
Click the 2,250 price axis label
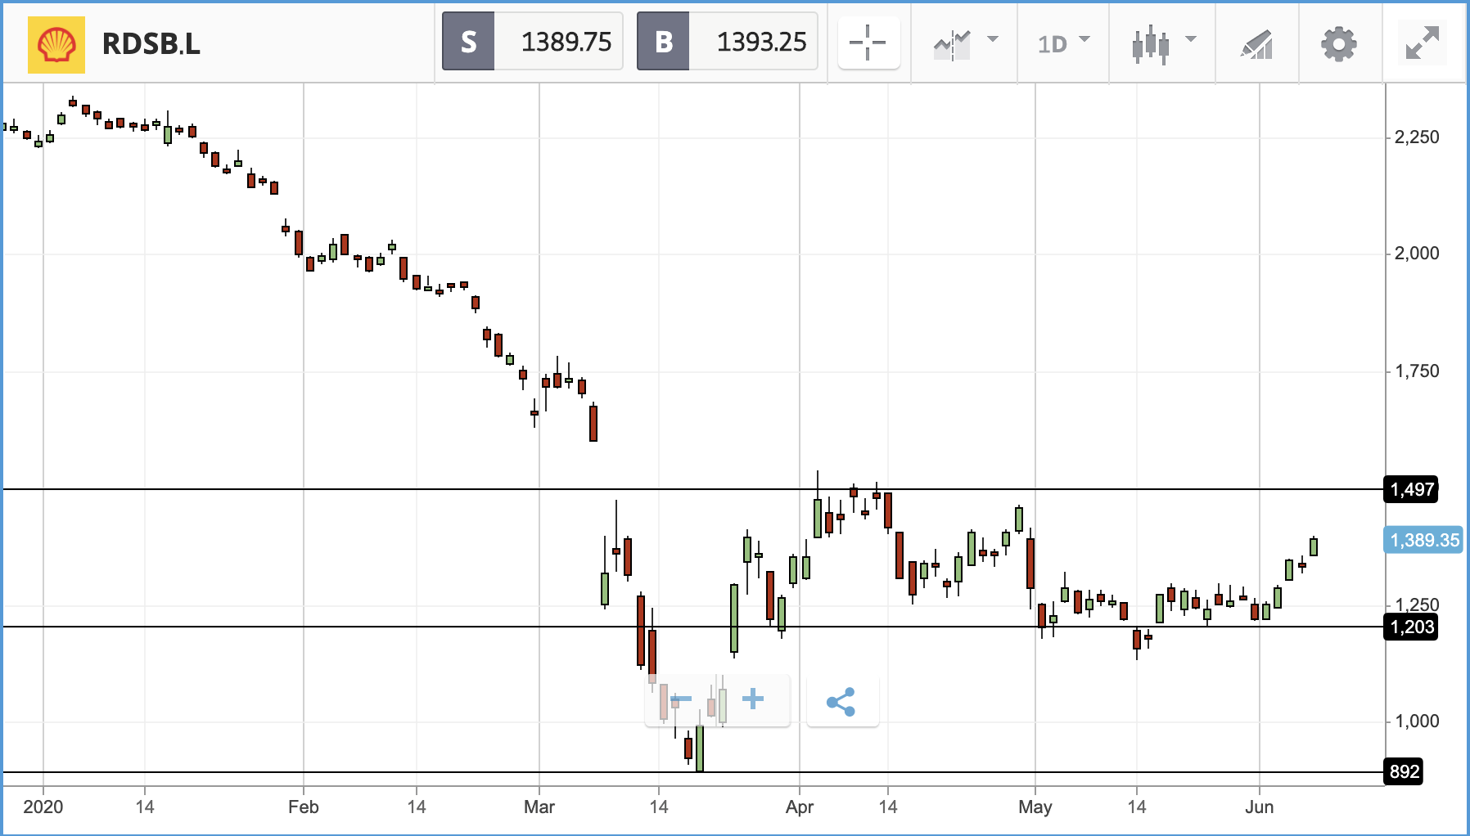click(1416, 137)
